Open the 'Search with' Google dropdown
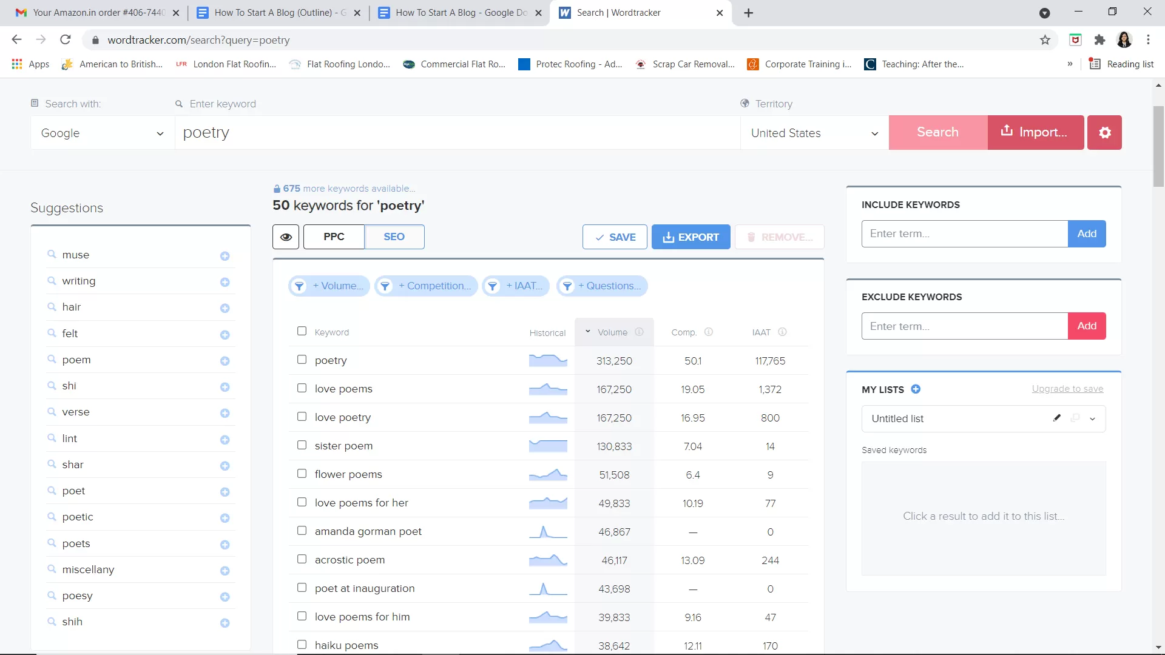The width and height of the screenshot is (1165, 655). point(101,133)
